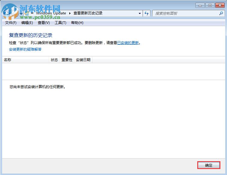Click the 确定 button
Image resolution: width=227 pixels, height=175 pixels.
(x=209, y=165)
